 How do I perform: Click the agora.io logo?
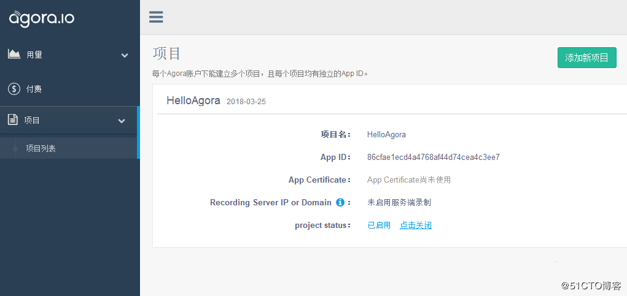coord(42,18)
